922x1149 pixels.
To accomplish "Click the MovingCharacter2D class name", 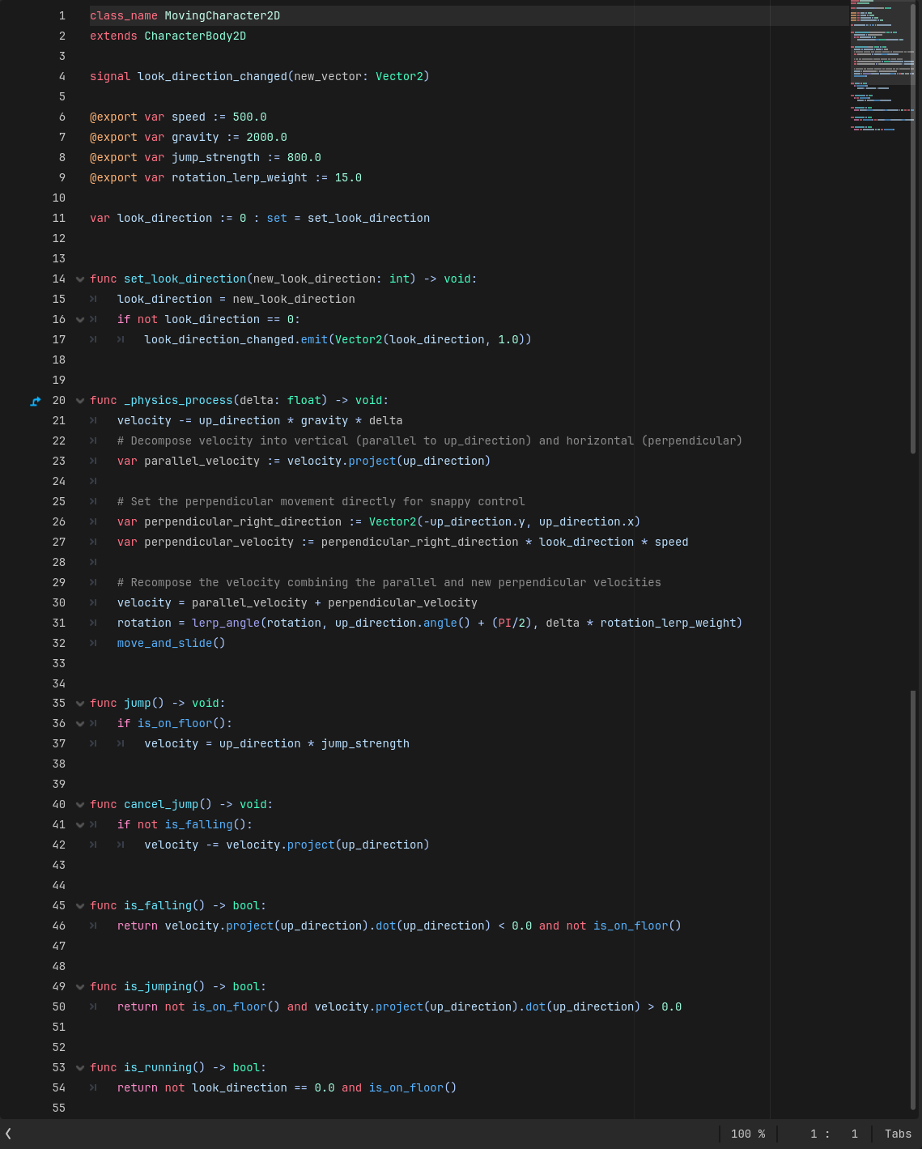I will pyautogui.click(x=223, y=15).
